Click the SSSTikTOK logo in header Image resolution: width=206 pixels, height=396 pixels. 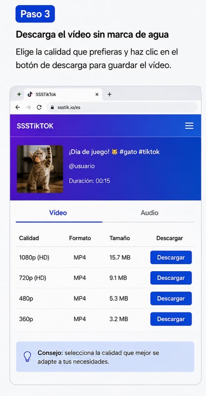[35, 126]
